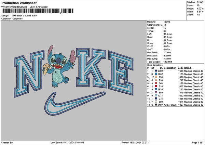Select the Color changes value 11
The image size is (205, 145).
(x=165, y=25)
